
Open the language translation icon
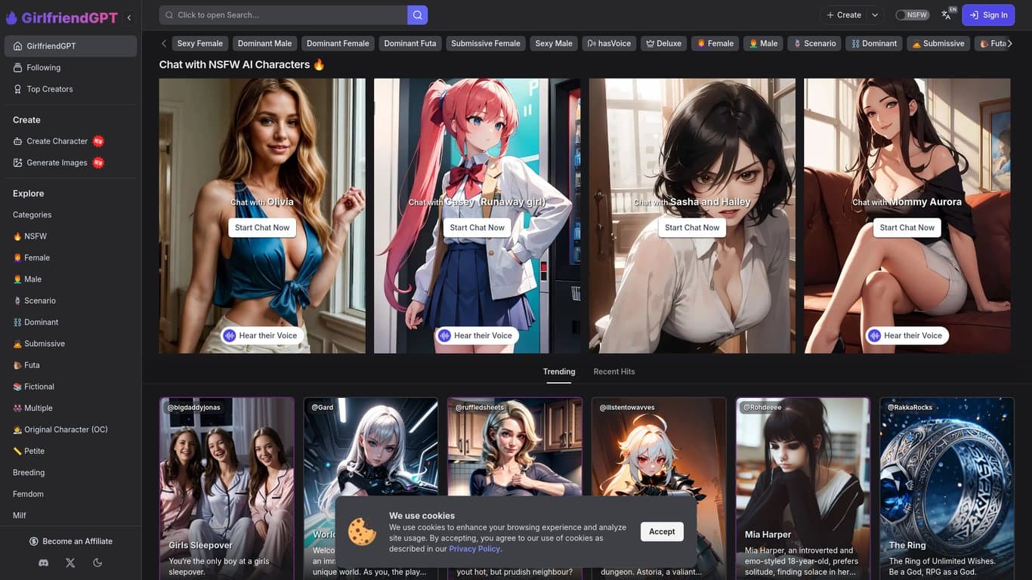point(947,15)
